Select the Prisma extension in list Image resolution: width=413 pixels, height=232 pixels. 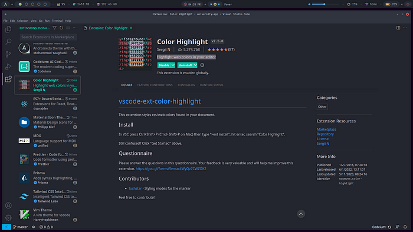pyautogui.click(x=48, y=178)
